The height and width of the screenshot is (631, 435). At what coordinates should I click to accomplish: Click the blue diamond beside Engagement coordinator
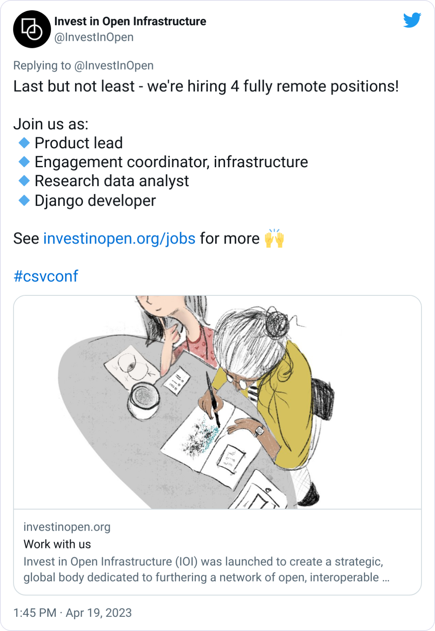pyautogui.click(x=23, y=162)
